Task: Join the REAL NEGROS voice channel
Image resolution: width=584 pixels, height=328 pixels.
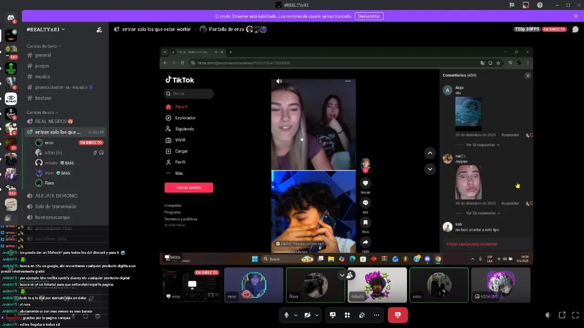Action: (65, 121)
